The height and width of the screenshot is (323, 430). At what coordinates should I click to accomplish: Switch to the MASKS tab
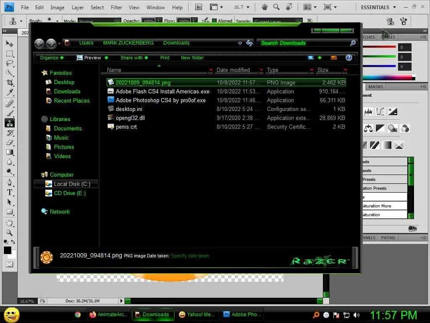(375, 87)
